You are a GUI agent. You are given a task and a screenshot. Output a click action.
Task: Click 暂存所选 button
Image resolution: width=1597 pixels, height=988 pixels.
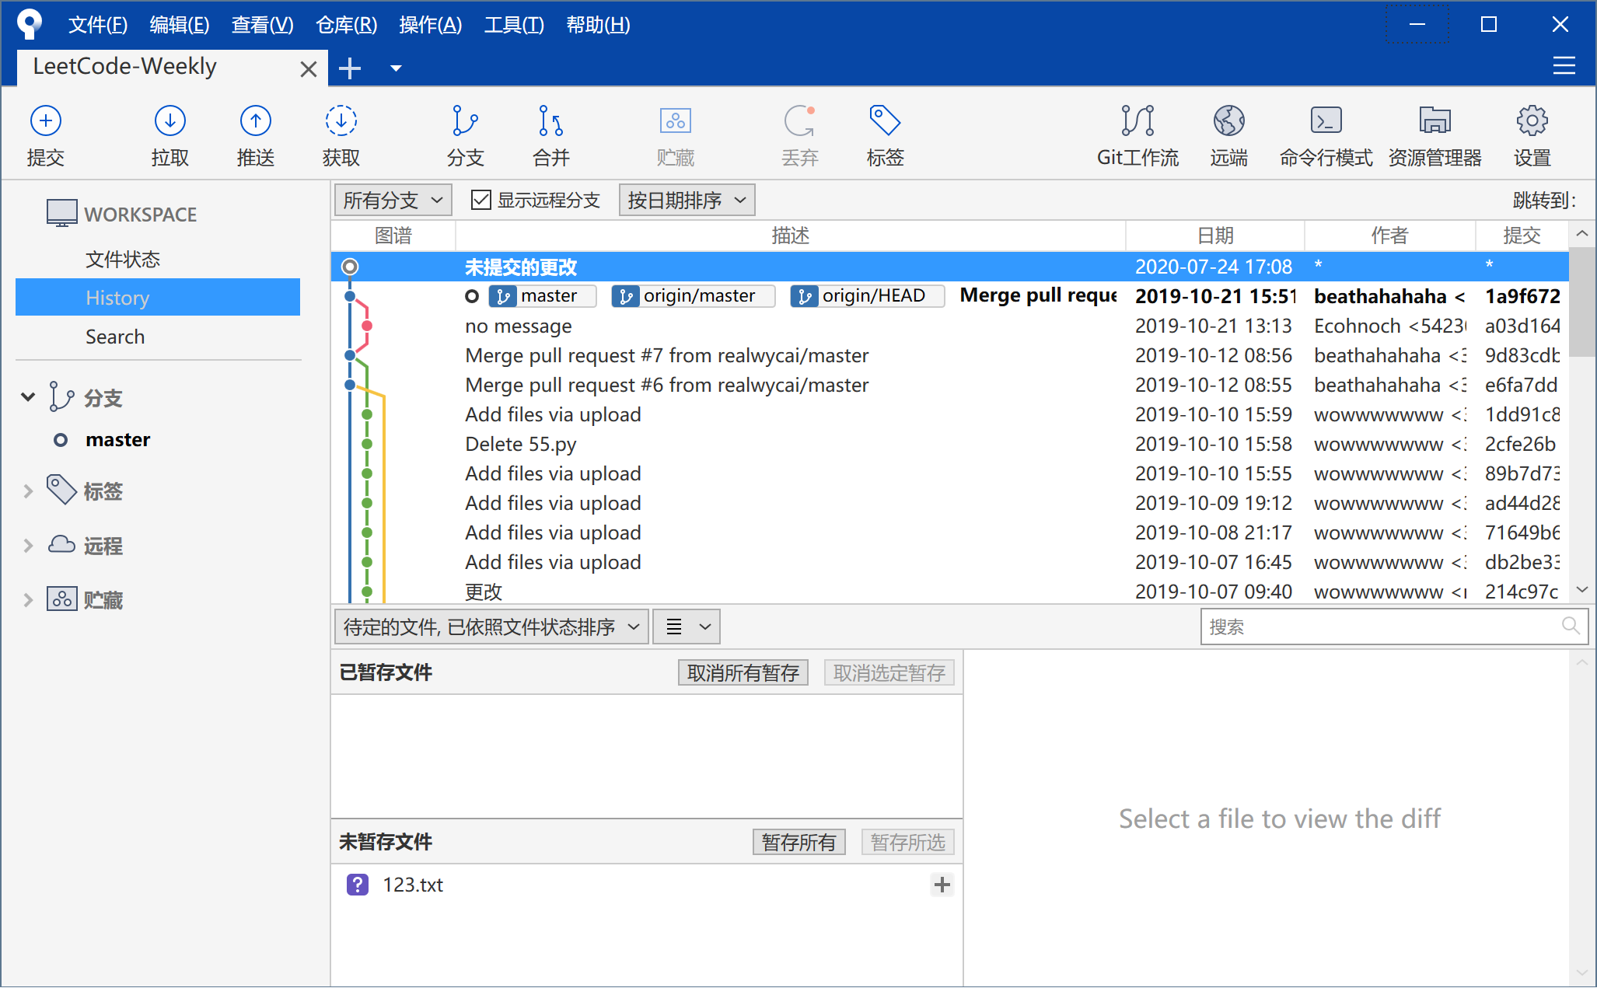(908, 842)
